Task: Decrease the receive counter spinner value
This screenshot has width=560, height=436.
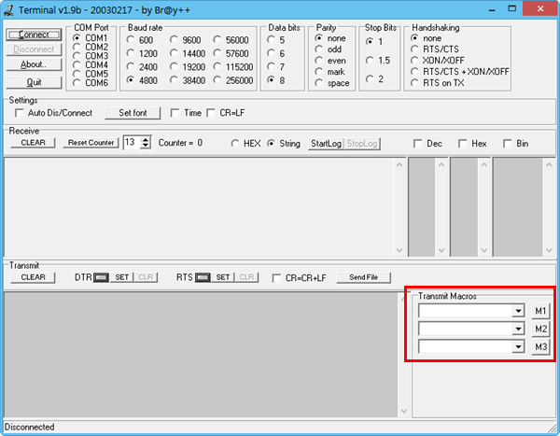Action: [146, 146]
